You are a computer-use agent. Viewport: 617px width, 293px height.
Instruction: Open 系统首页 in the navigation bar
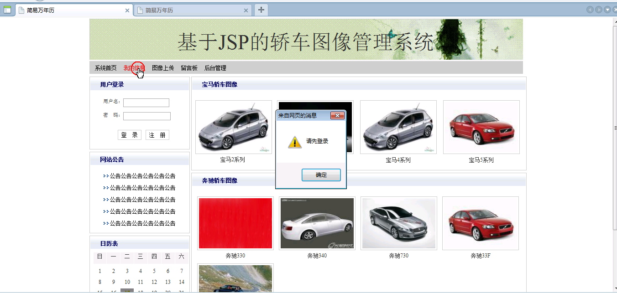(106, 68)
